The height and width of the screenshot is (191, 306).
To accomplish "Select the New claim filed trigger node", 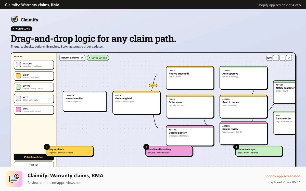I will pyautogui.click(x=85, y=101).
